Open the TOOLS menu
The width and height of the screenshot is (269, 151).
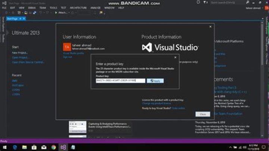pyautogui.click(x=53, y=8)
